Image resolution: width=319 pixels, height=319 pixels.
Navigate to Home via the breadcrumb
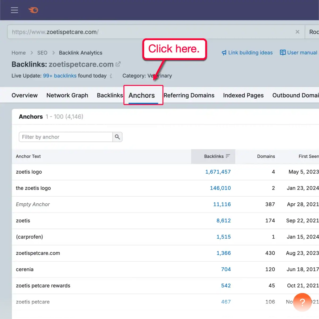point(18,53)
